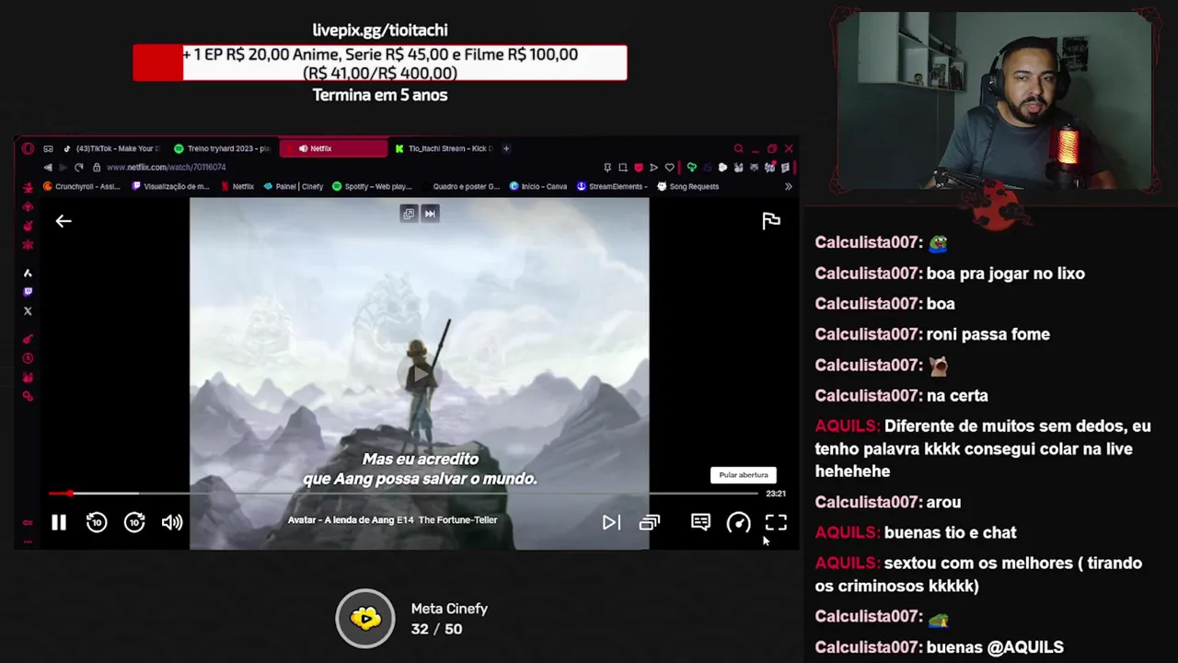Go back with the Netflix arrow

pos(64,221)
